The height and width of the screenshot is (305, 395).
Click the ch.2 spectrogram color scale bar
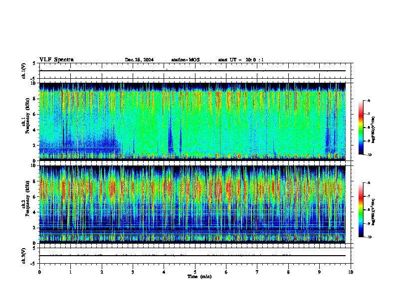[x=361, y=210]
